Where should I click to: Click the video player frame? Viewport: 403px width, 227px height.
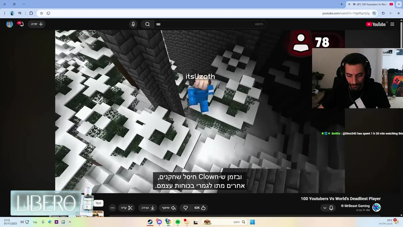coord(200,111)
